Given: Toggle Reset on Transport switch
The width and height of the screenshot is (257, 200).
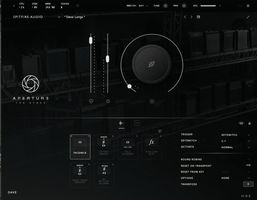Looking at the screenshot, I should coord(249,165).
